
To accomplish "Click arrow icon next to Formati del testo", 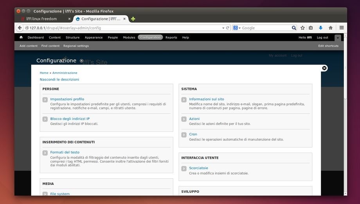I will coord(45,153).
